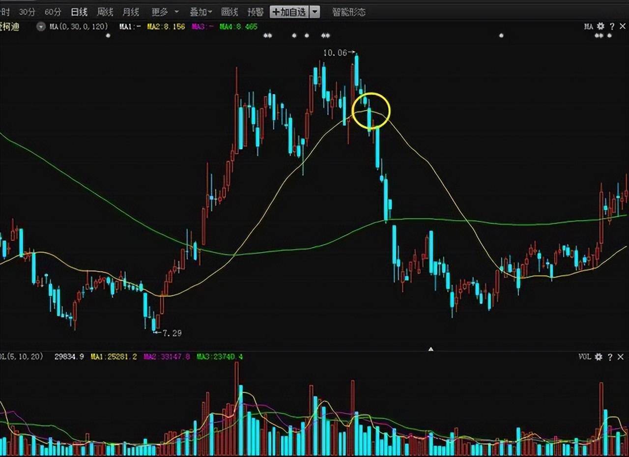629x457 pixels.
Task: Select the 月线 monthly chart tab
Action: click(x=131, y=12)
